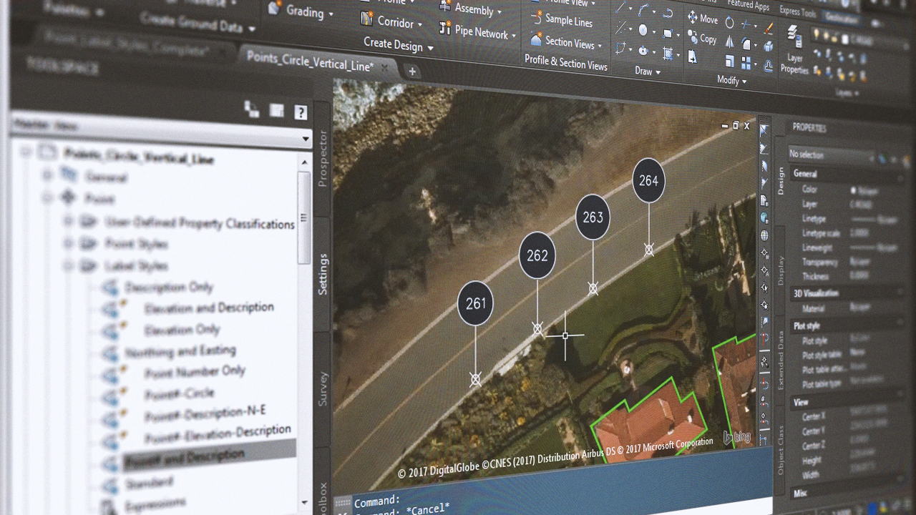Click the new drawing tab plus button
The width and height of the screenshot is (916, 515).
coord(411,71)
